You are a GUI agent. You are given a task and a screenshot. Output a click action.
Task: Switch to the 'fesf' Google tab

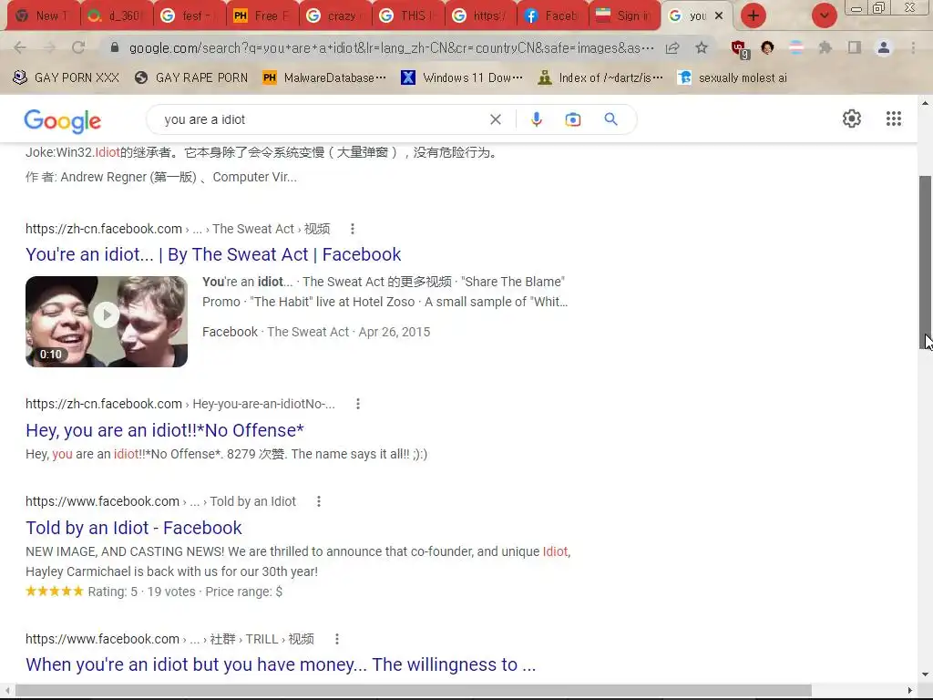point(190,16)
